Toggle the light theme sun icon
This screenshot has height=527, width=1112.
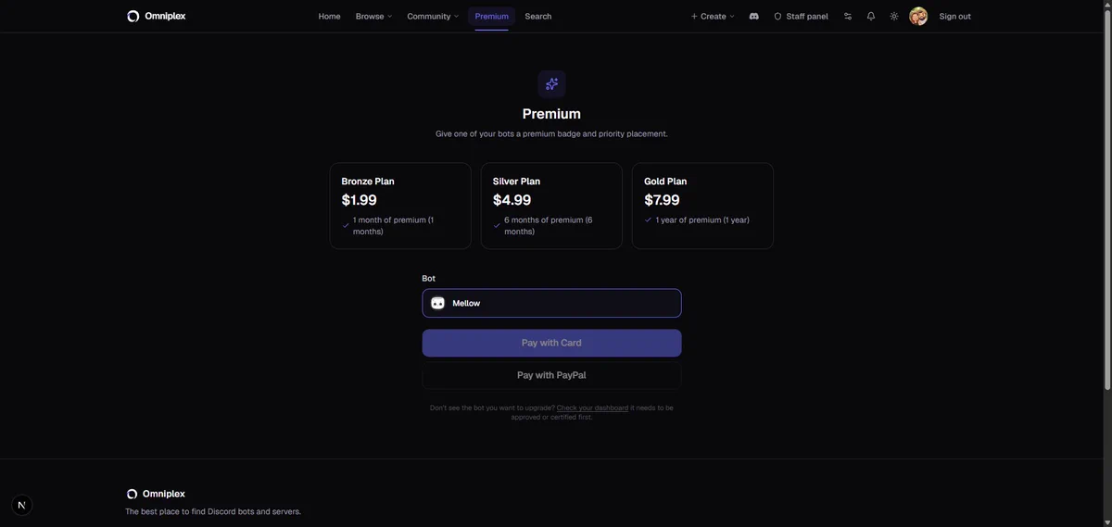894,16
